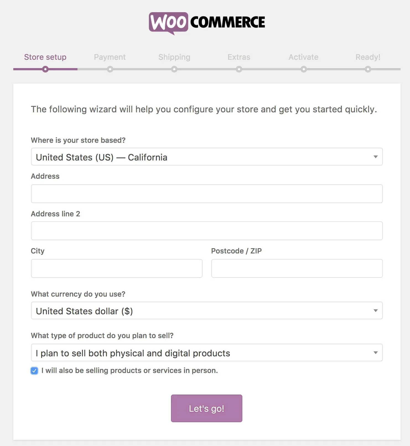Click the Store setup label

pos(45,57)
